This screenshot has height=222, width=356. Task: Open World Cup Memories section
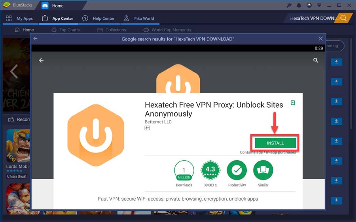[x=167, y=30]
